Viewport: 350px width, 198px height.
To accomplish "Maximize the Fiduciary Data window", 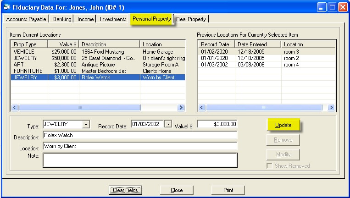I will tap(332, 7).
